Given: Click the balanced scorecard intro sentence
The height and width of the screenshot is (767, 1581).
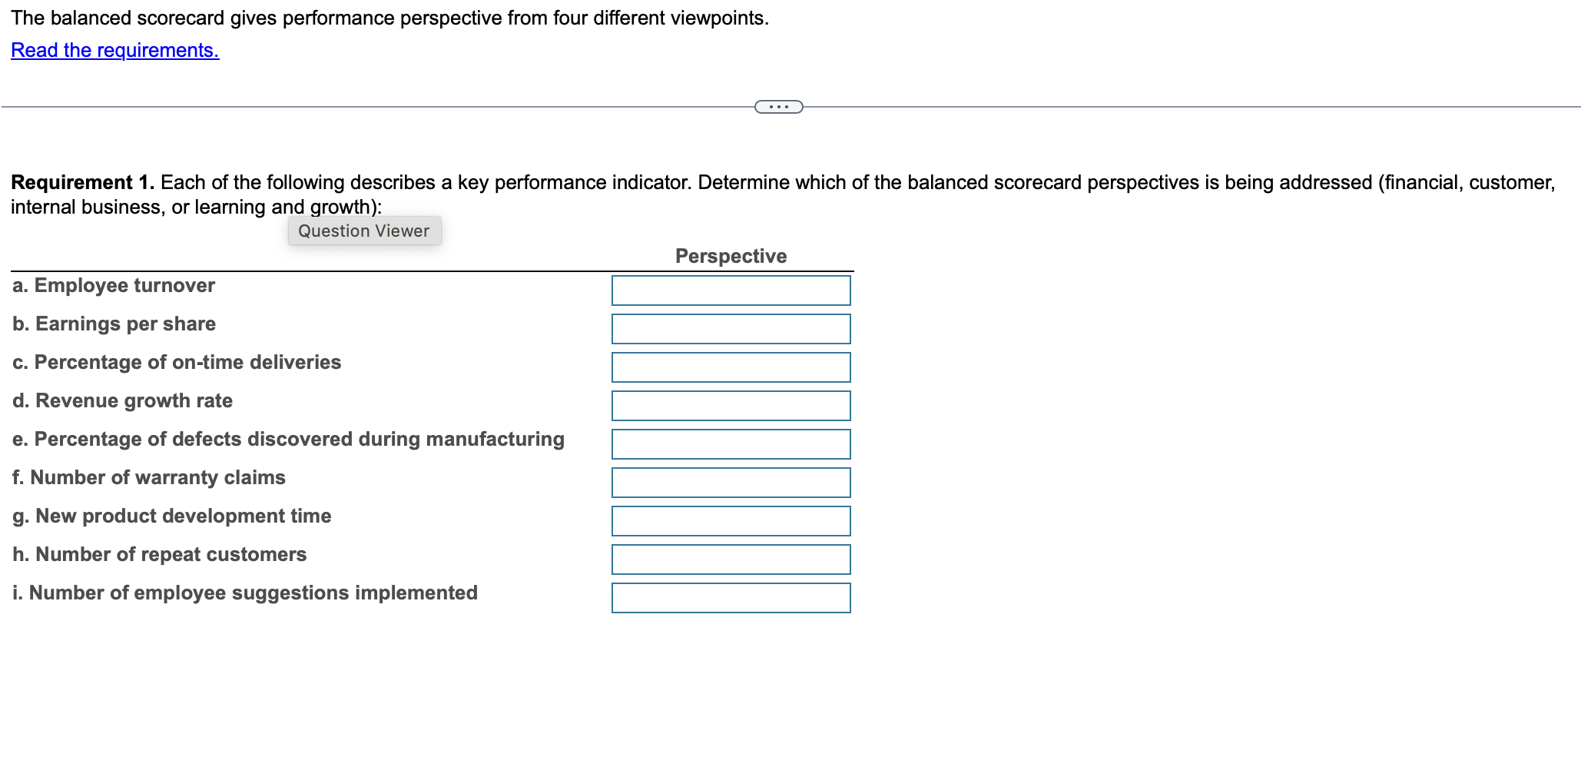Looking at the screenshot, I should 389,17.
